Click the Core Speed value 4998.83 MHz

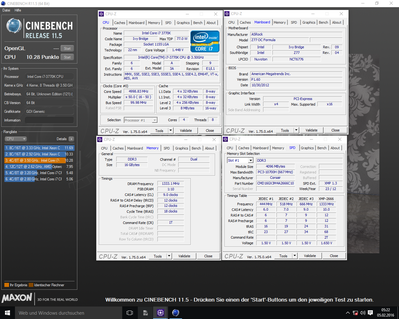[139, 91]
